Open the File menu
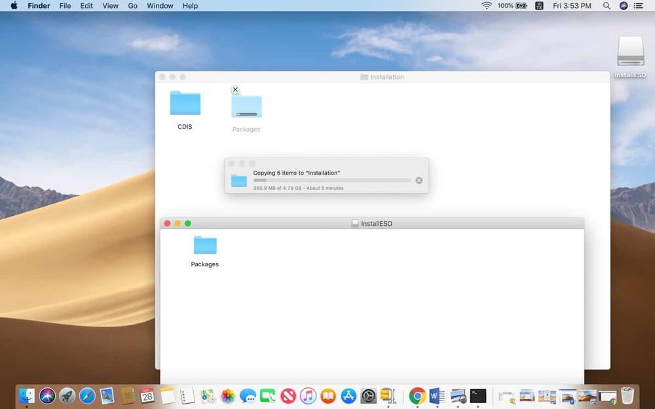The height and width of the screenshot is (409, 655). (65, 6)
